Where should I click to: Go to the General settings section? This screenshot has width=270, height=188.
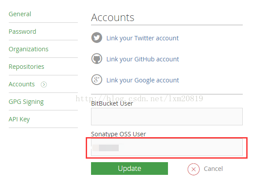click(20, 14)
